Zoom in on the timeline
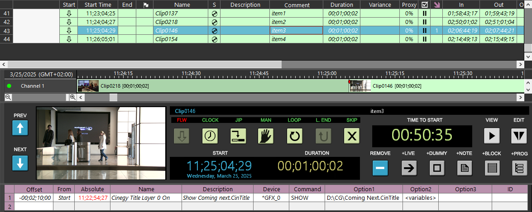 (x=72, y=97)
